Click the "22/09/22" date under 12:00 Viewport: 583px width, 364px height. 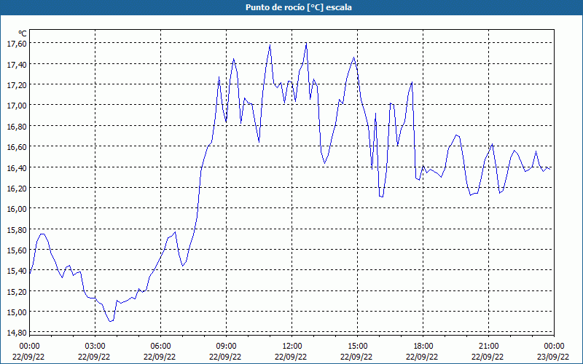coord(291,357)
